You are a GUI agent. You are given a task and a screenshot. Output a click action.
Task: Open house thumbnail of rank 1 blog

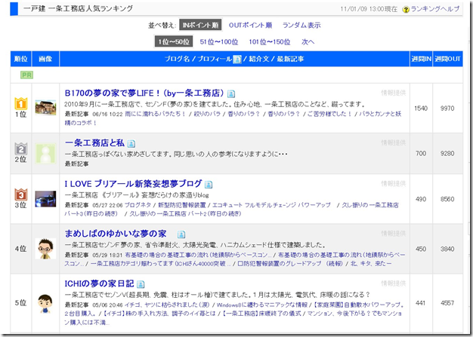[45, 107]
